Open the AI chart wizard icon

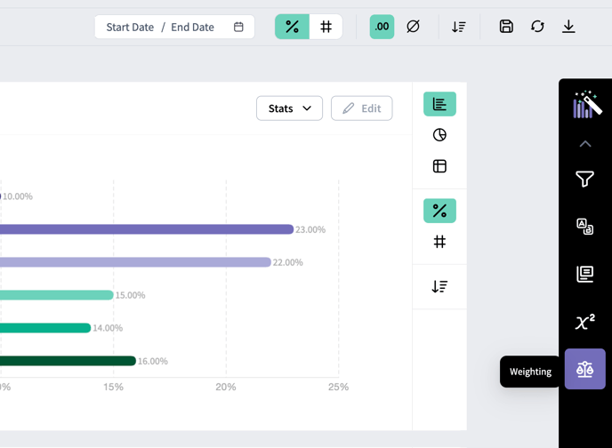click(586, 105)
